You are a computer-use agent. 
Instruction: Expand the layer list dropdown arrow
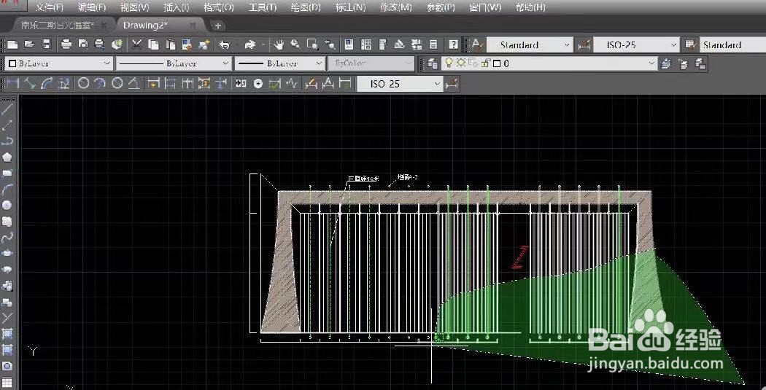(651, 63)
